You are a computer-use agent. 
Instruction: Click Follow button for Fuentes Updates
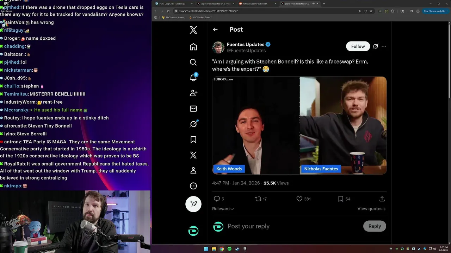pos(358,46)
